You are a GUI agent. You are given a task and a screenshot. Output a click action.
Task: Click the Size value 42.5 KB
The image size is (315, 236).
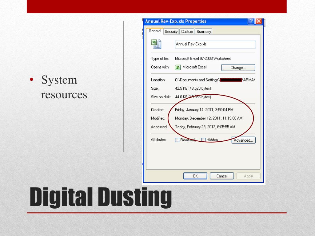pos(193,88)
